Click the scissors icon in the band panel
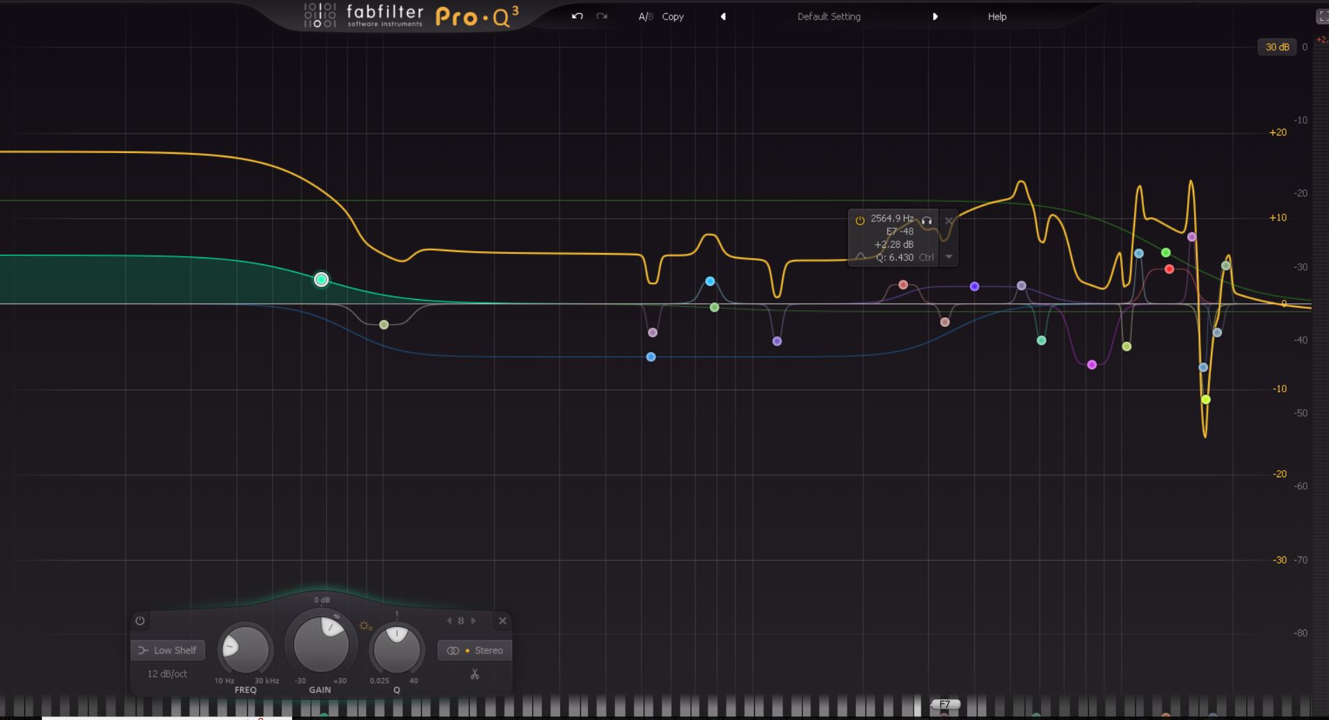This screenshot has width=1329, height=720. 474,675
